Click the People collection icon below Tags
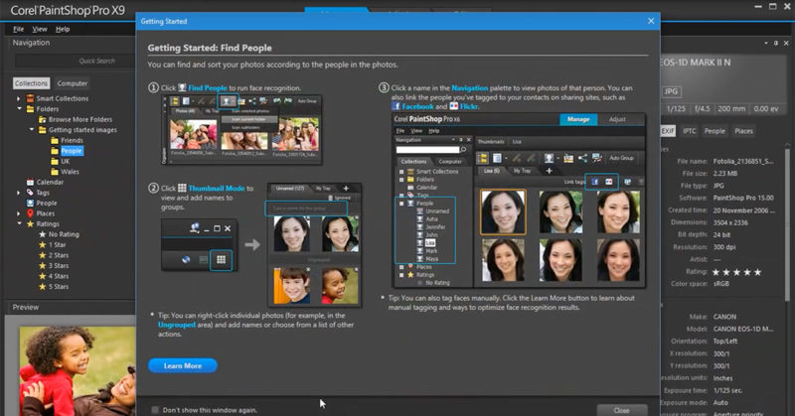The image size is (795, 416). [x=31, y=203]
